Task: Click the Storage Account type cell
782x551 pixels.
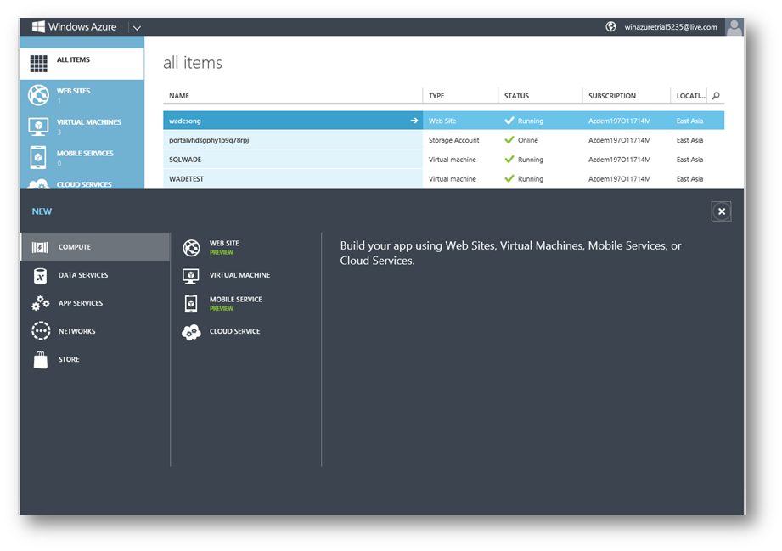Action: click(x=453, y=140)
